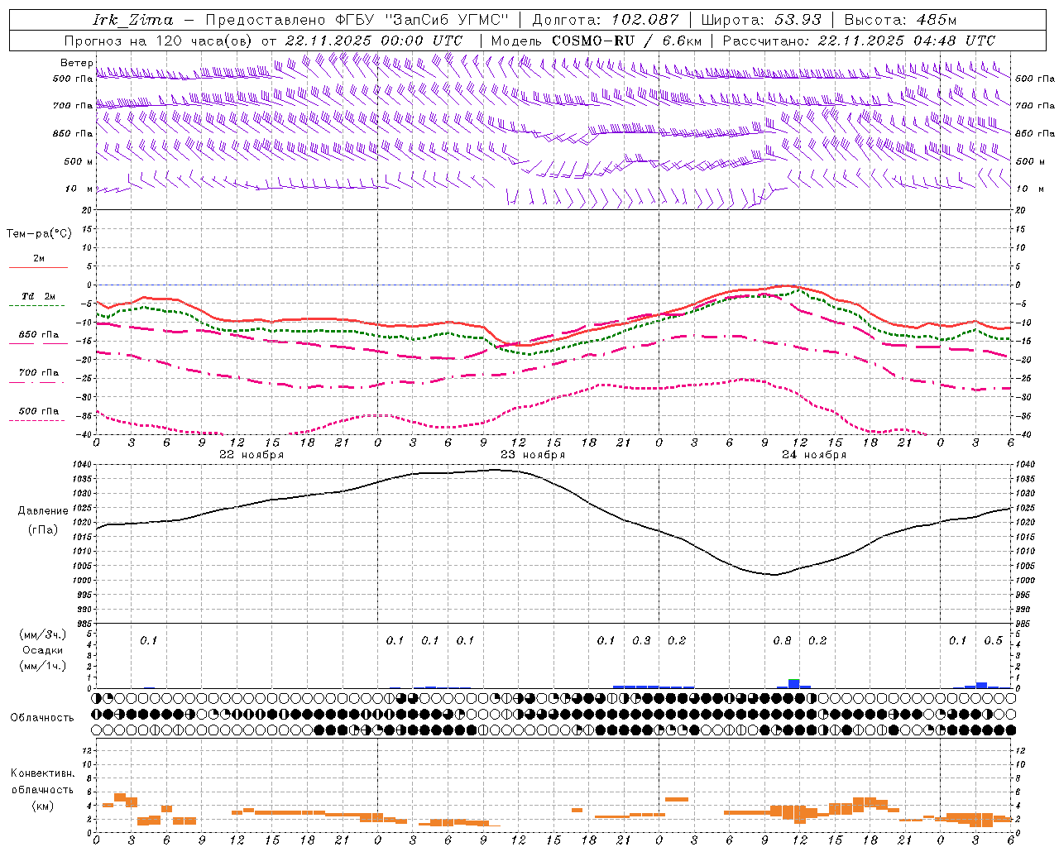Select the left 500 м wind level label
Screen dimensions: 1059x847
[78, 161]
